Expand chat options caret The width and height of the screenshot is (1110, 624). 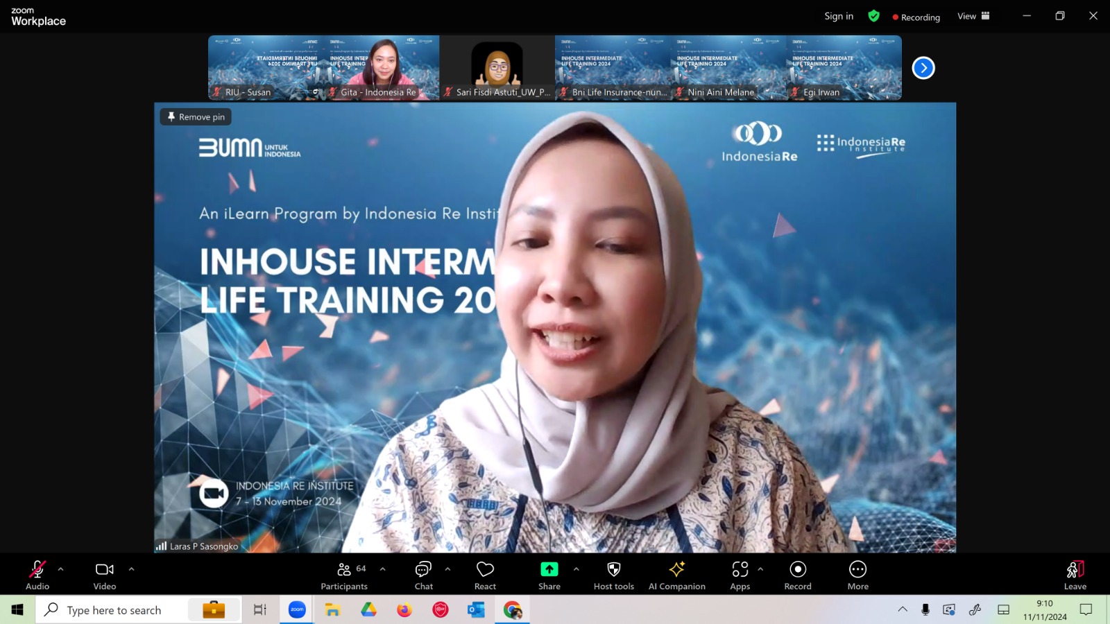pyautogui.click(x=447, y=569)
